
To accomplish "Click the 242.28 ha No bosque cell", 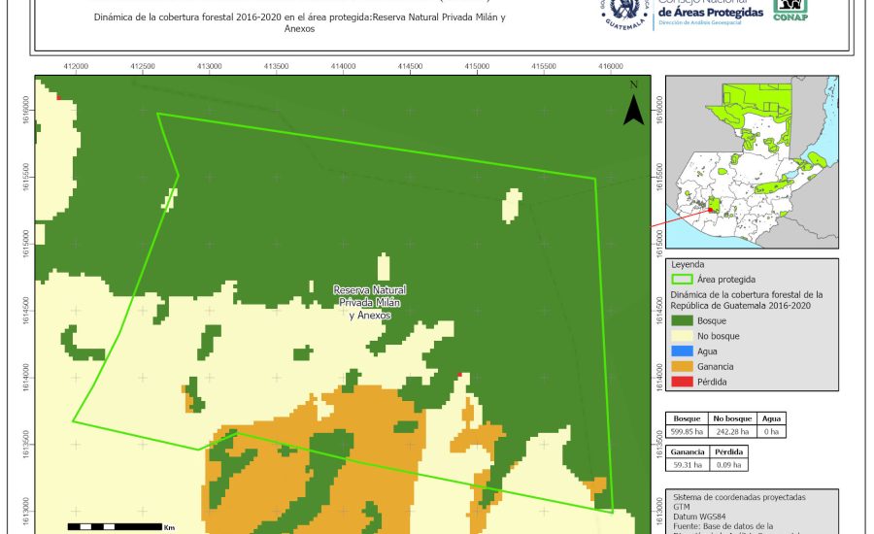I will click(732, 431).
